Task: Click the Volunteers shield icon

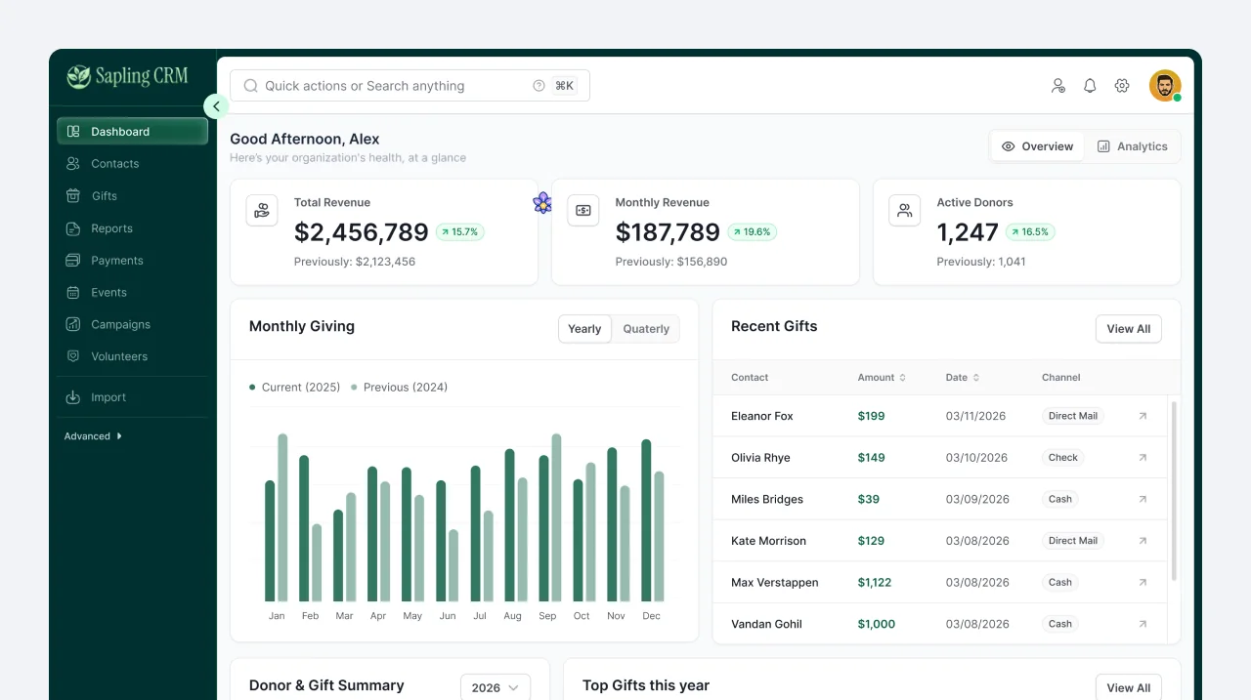Action: (x=72, y=356)
